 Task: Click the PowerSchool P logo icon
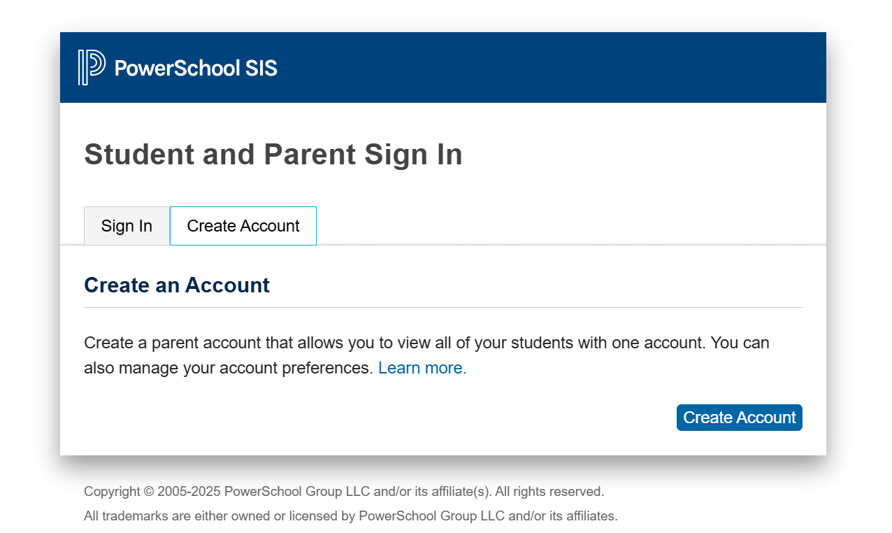pos(92,68)
